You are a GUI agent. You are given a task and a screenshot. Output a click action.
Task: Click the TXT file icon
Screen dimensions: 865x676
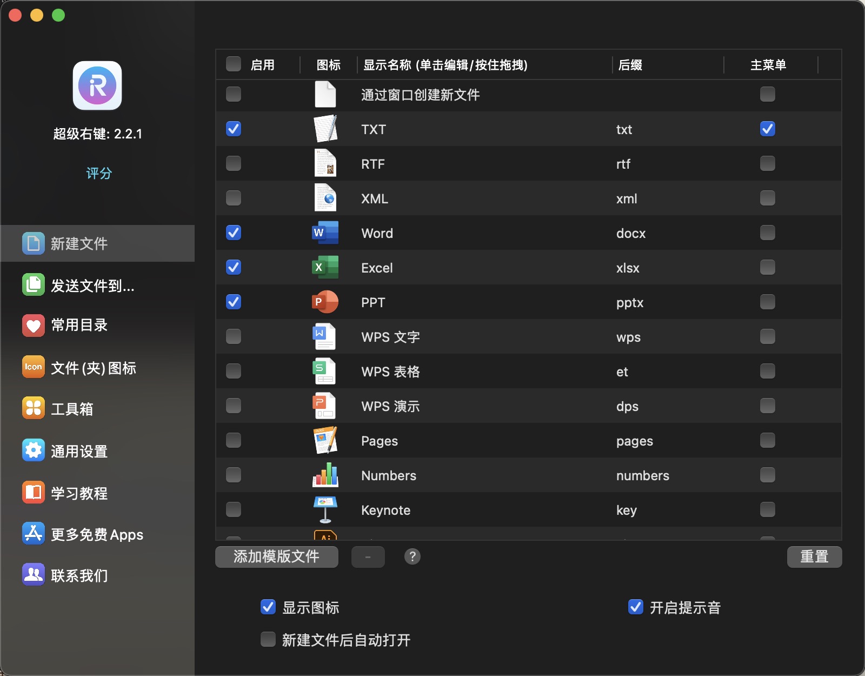click(325, 129)
